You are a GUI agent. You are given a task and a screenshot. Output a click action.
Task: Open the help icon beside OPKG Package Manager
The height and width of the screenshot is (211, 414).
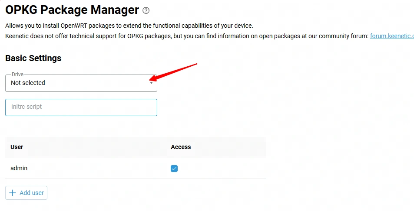(146, 10)
